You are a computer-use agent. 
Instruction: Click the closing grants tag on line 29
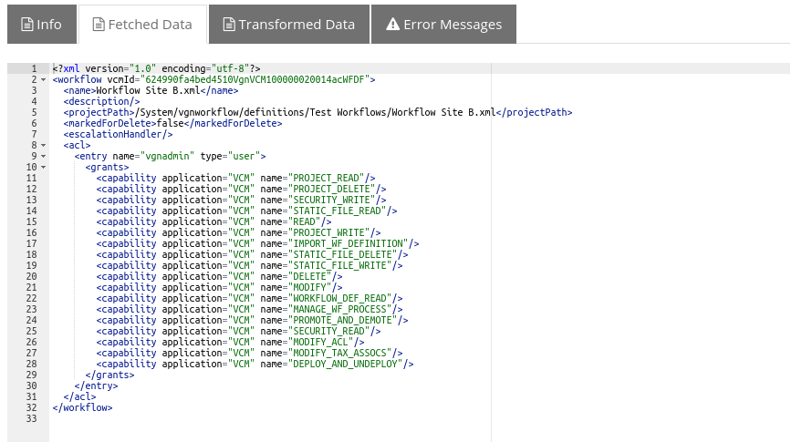(110, 375)
